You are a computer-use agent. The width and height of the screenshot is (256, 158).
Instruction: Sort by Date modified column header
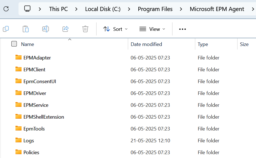146,44
